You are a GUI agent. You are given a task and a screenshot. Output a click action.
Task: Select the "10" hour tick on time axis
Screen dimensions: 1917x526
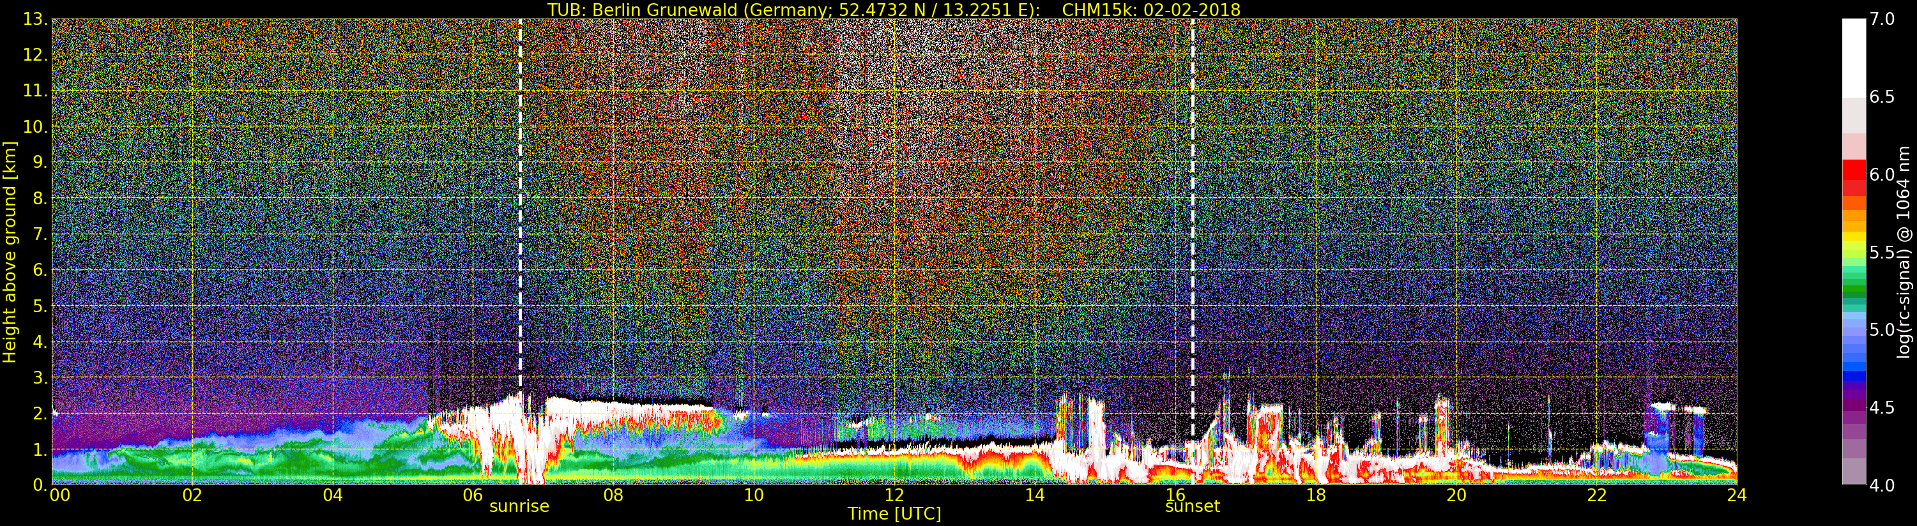[754, 495]
